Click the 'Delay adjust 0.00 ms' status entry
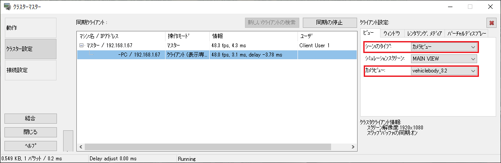Image resolution: width=501 pixels, height=163 pixels. (x=113, y=159)
